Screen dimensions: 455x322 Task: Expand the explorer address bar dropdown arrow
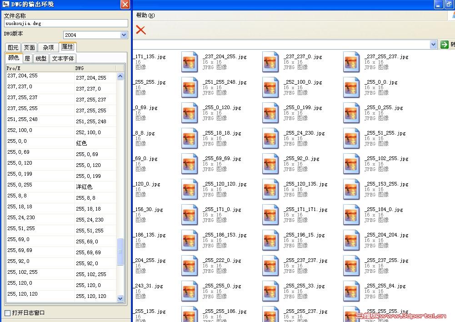point(433,45)
